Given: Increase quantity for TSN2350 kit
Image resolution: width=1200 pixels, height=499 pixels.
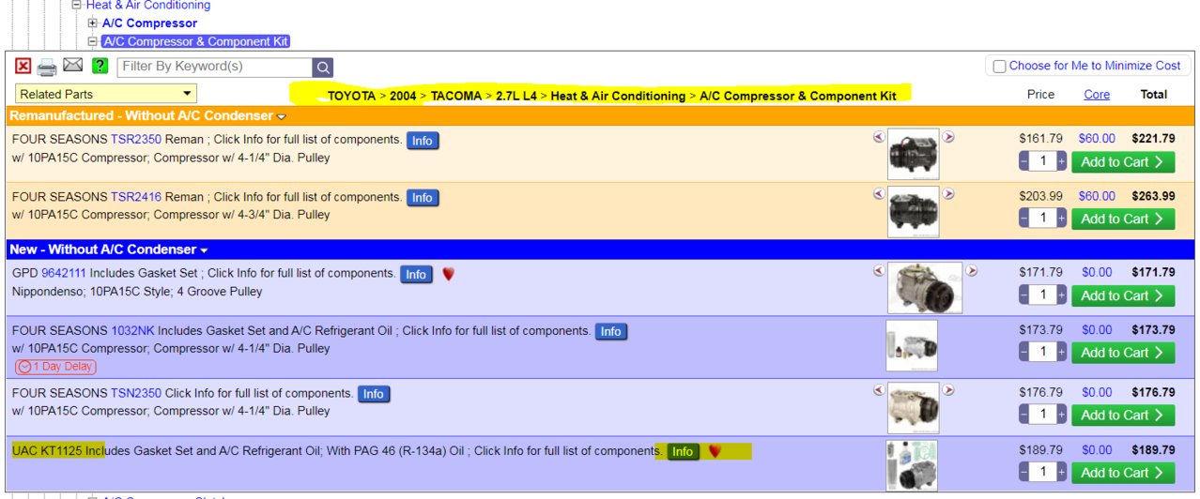Looking at the screenshot, I should (1062, 415).
